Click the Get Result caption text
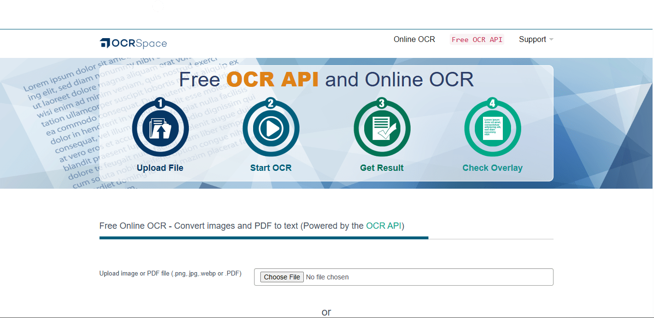This screenshot has height=318, width=654. (382, 167)
